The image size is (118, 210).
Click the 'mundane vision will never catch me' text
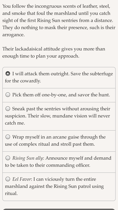tap(57, 119)
